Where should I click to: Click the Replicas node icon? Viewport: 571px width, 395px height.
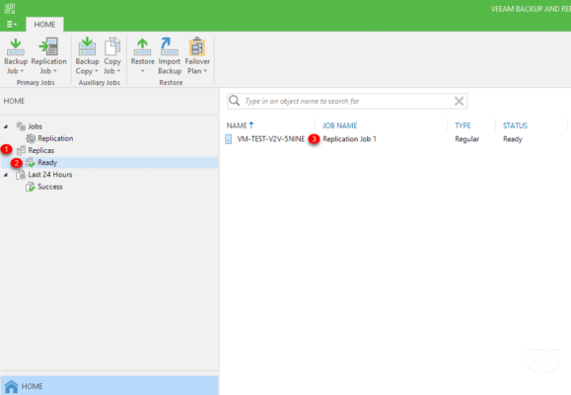(x=21, y=150)
